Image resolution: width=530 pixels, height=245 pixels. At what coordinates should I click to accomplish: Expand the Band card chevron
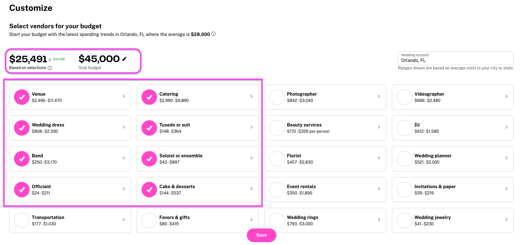(x=124, y=158)
